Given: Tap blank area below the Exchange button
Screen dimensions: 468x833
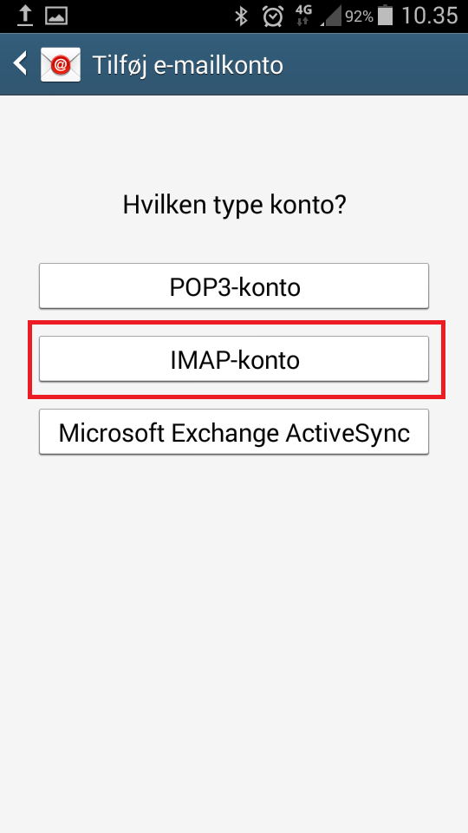Looking at the screenshot, I should (x=234, y=638).
